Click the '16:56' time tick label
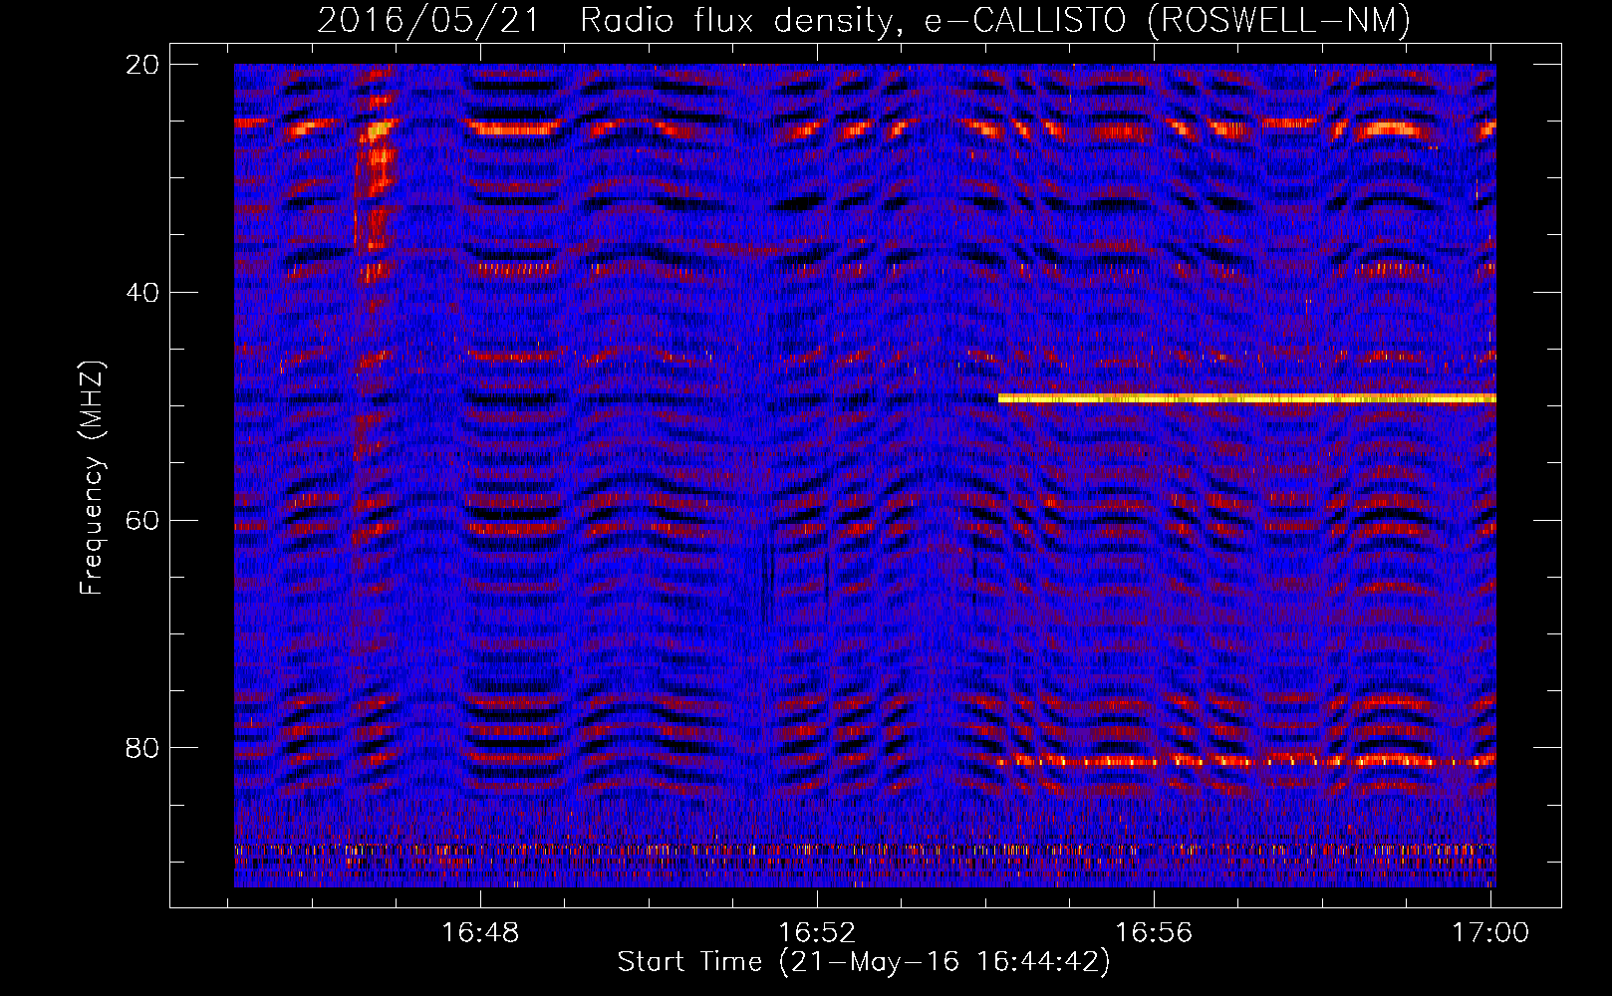 [x=1154, y=933]
